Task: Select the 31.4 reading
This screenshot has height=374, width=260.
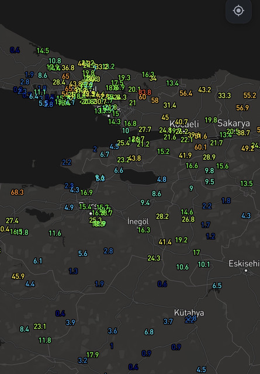Action: 170,105
